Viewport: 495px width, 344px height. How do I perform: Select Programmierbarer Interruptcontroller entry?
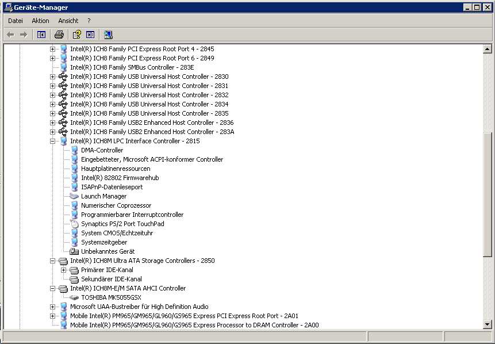[x=132, y=215]
